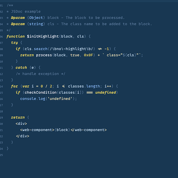Click the {string} type annotation
Screen dimensions: 178x178
coord(36,24)
